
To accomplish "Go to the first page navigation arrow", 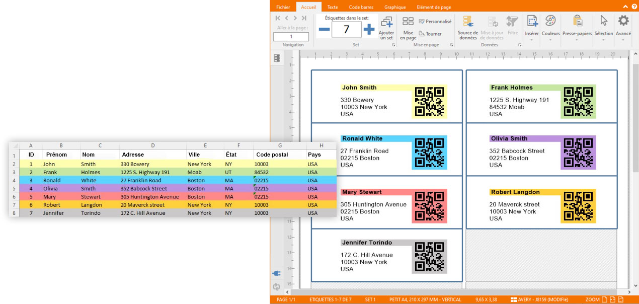I will pyautogui.click(x=278, y=18).
